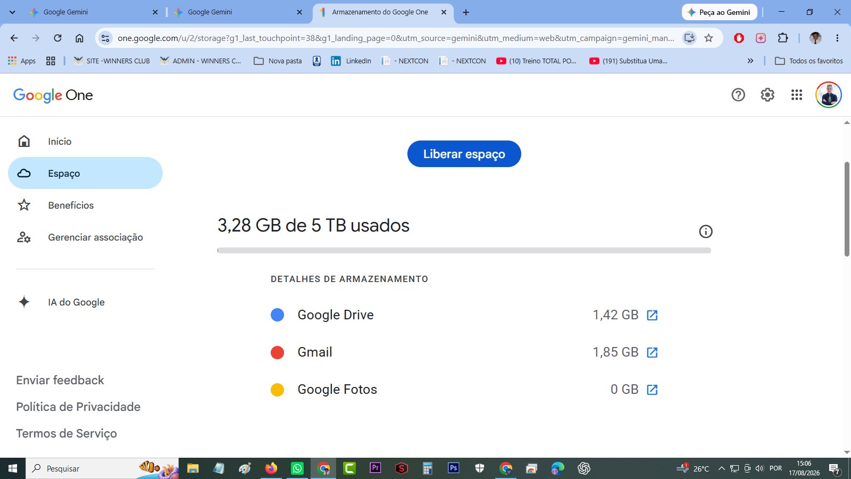The height and width of the screenshot is (479, 851).
Task: Open Enviar feedback link
Action: 60,380
